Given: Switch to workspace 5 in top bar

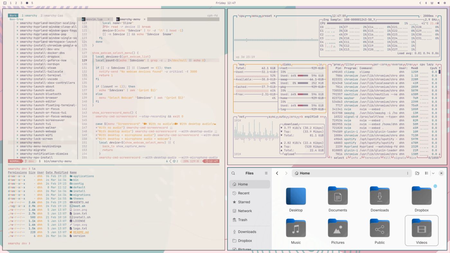Looking at the screenshot, I should point(32,3).
